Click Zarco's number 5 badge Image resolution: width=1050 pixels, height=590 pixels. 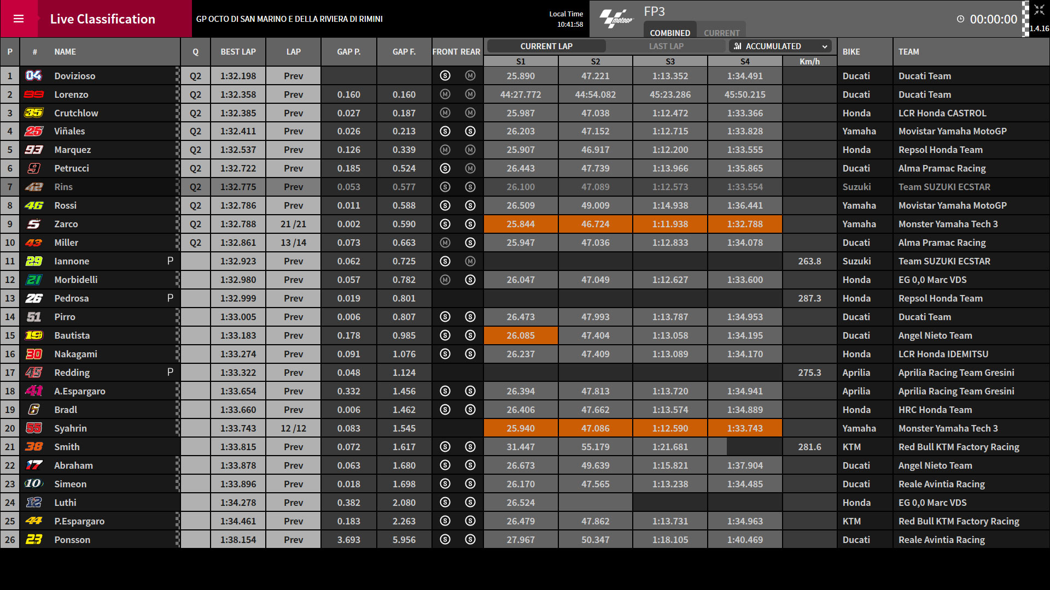coord(33,224)
